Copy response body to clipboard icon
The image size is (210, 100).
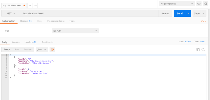coord(198,49)
